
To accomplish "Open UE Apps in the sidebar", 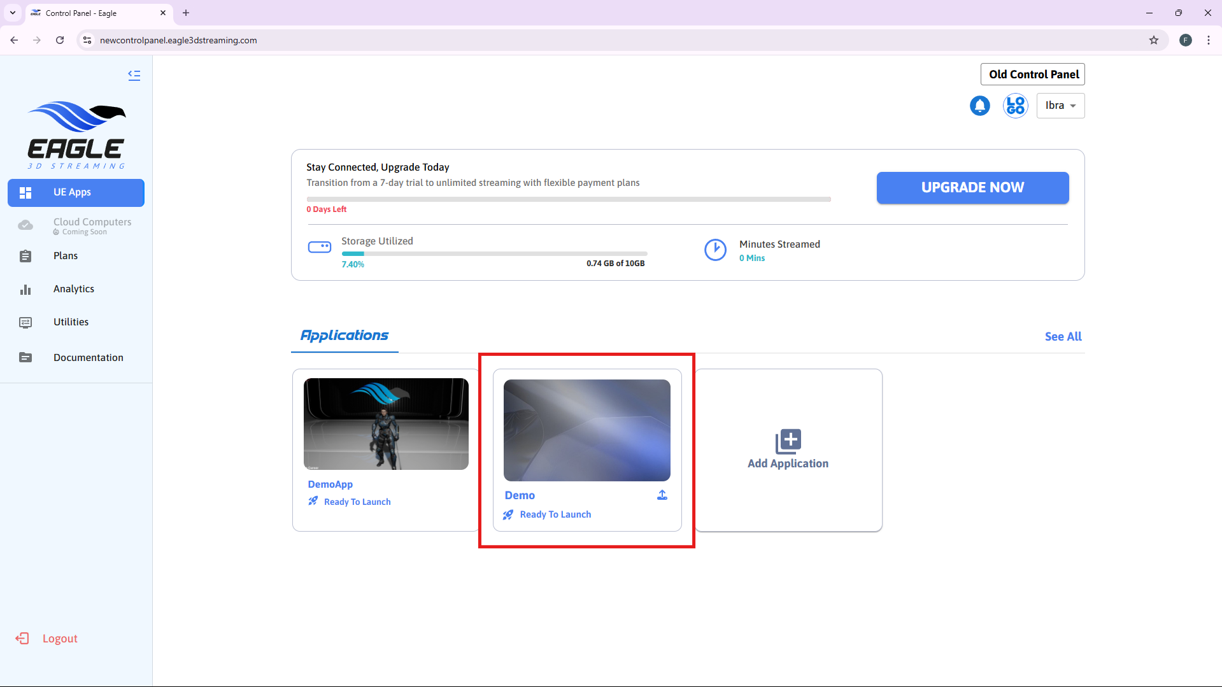I will (76, 192).
